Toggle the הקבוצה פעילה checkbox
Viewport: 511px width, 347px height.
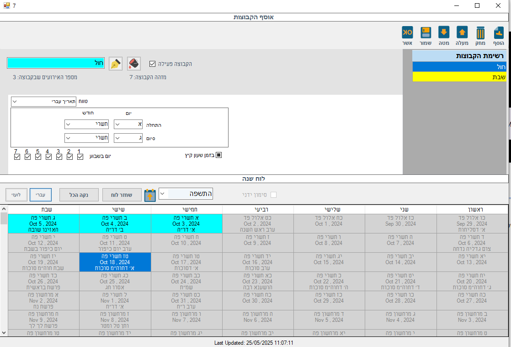tap(153, 64)
